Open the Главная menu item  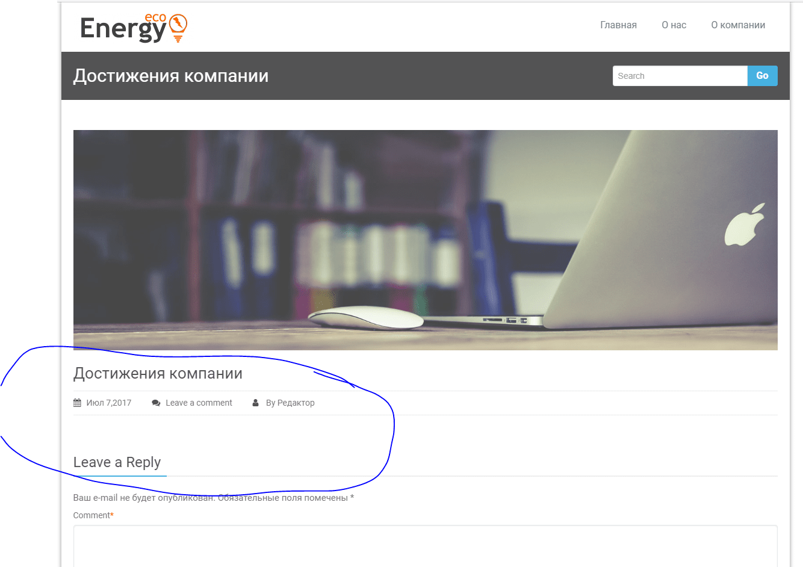point(618,25)
